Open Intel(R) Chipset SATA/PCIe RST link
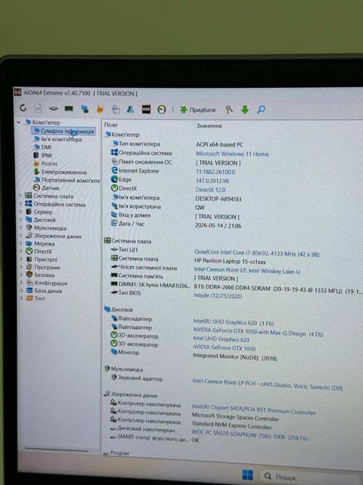The width and height of the screenshot is (363, 485). (x=254, y=409)
